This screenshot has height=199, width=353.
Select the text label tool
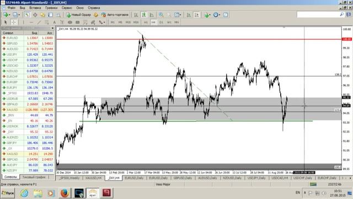62,22
